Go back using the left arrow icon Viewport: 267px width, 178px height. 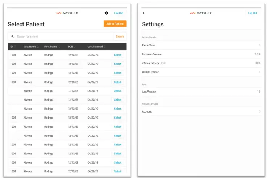click(144, 13)
